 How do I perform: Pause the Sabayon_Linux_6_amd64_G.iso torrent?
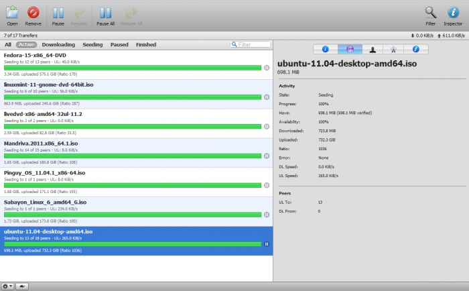click(267, 215)
